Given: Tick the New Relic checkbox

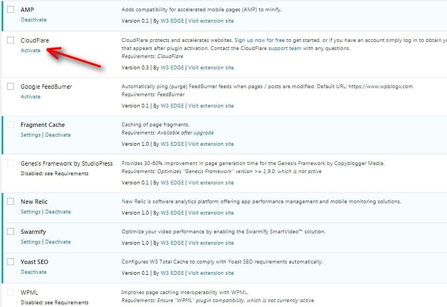Looking at the screenshot, I should pos(11,201).
